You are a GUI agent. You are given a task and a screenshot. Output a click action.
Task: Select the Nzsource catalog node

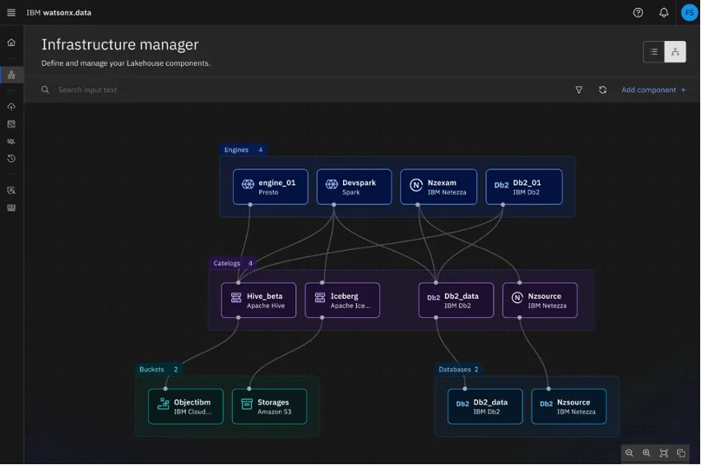point(540,301)
